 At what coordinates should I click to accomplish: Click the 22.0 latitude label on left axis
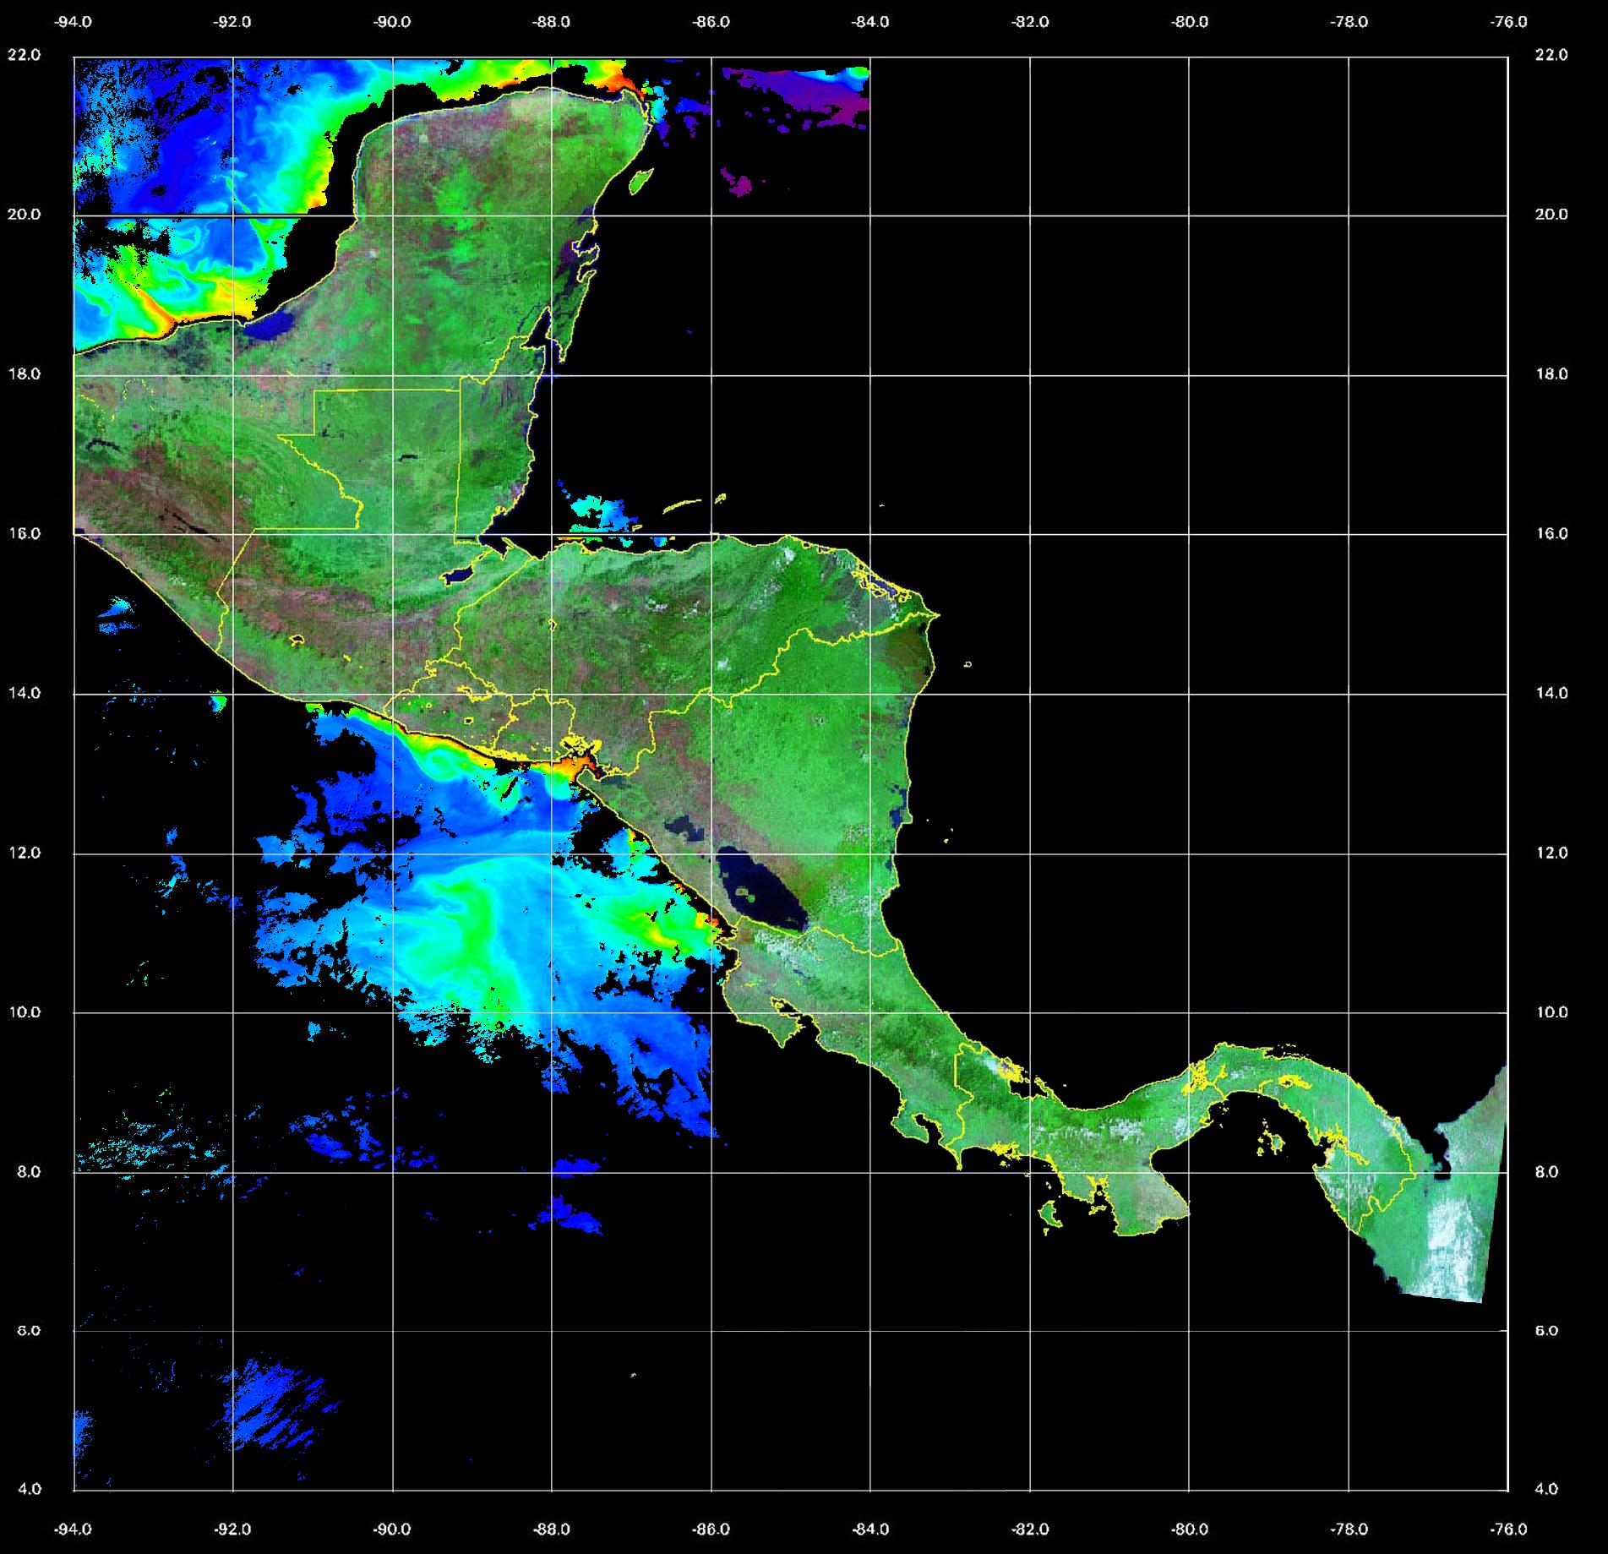24,55
